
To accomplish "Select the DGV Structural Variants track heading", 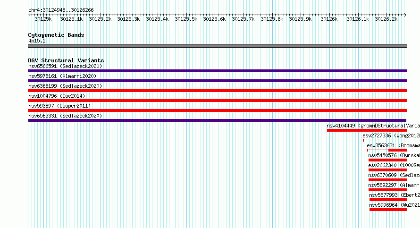I will click(x=66, y=60).
